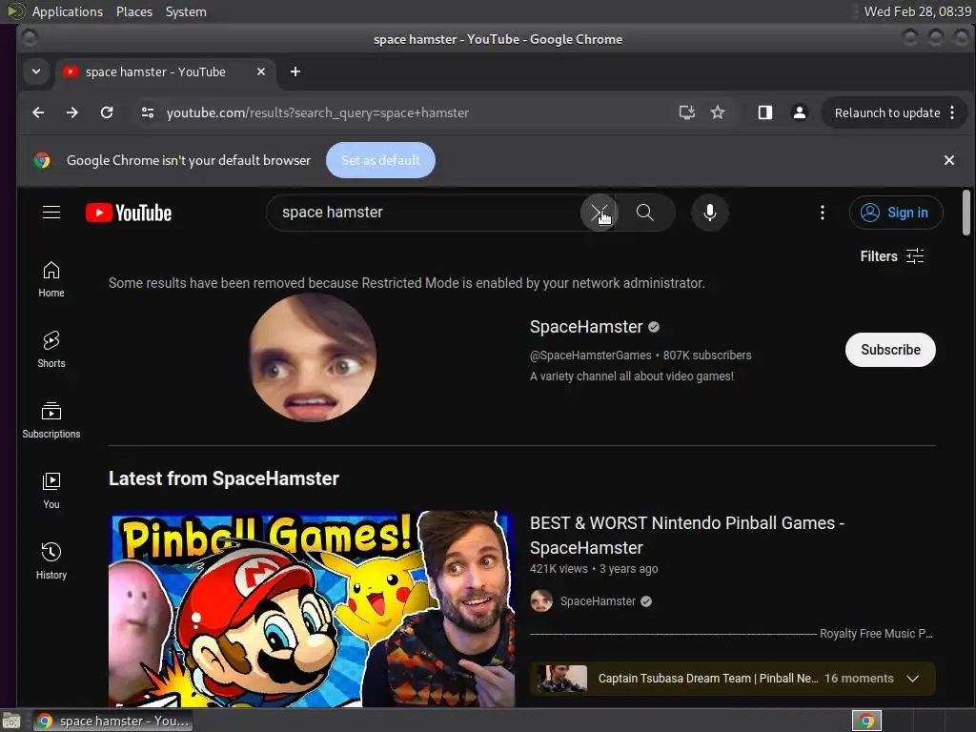This screenshot has height=732, width=976.
Task: Click the Sign in button
Action: [896, 213]
